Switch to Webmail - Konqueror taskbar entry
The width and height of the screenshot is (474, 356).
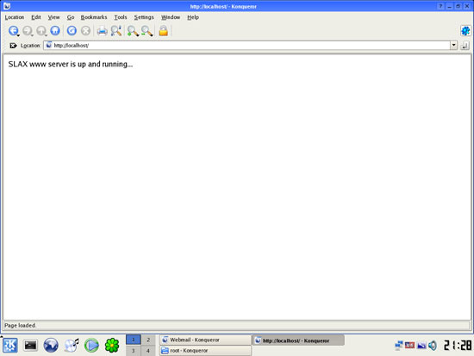point(205,340)
